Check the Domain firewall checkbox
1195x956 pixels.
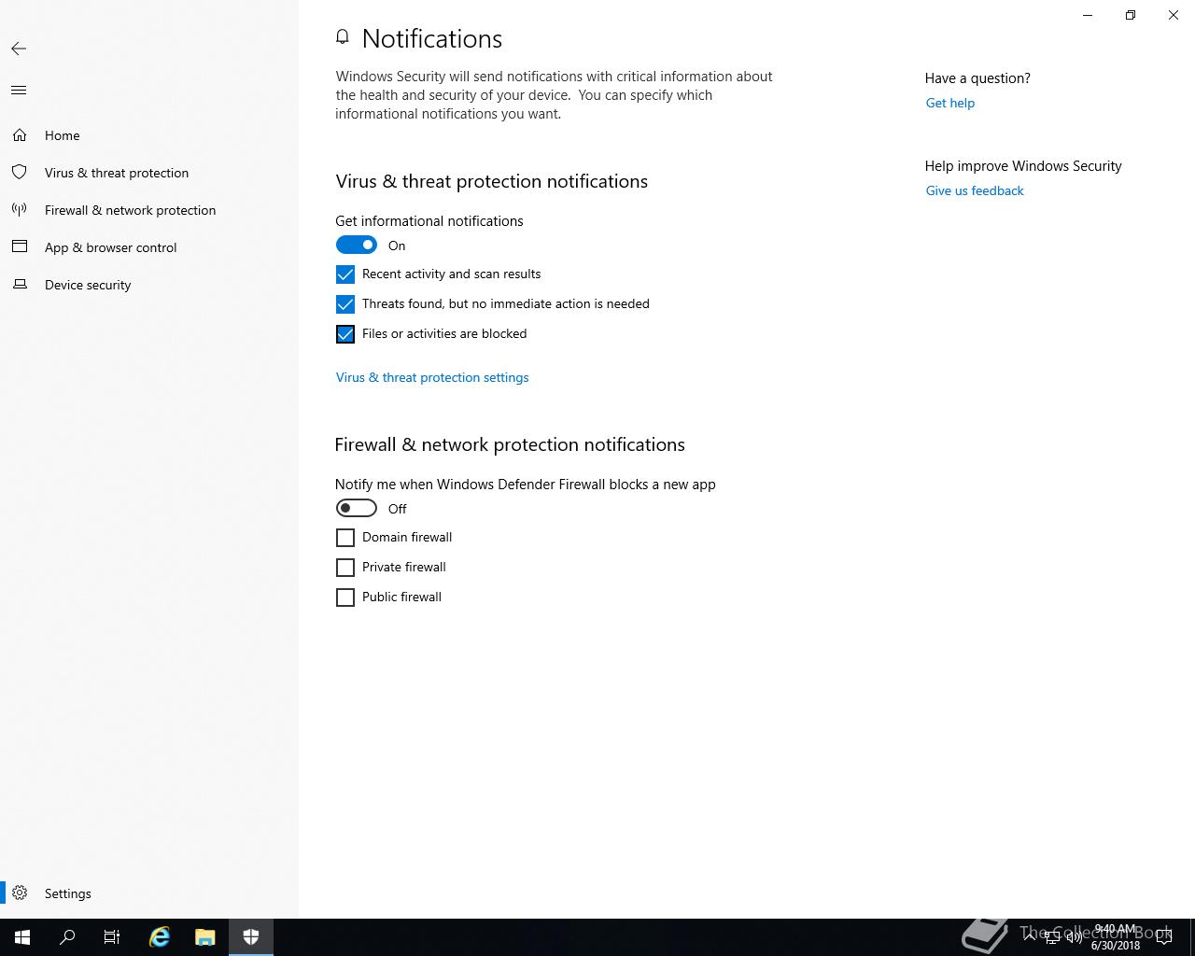click(345, 538)
